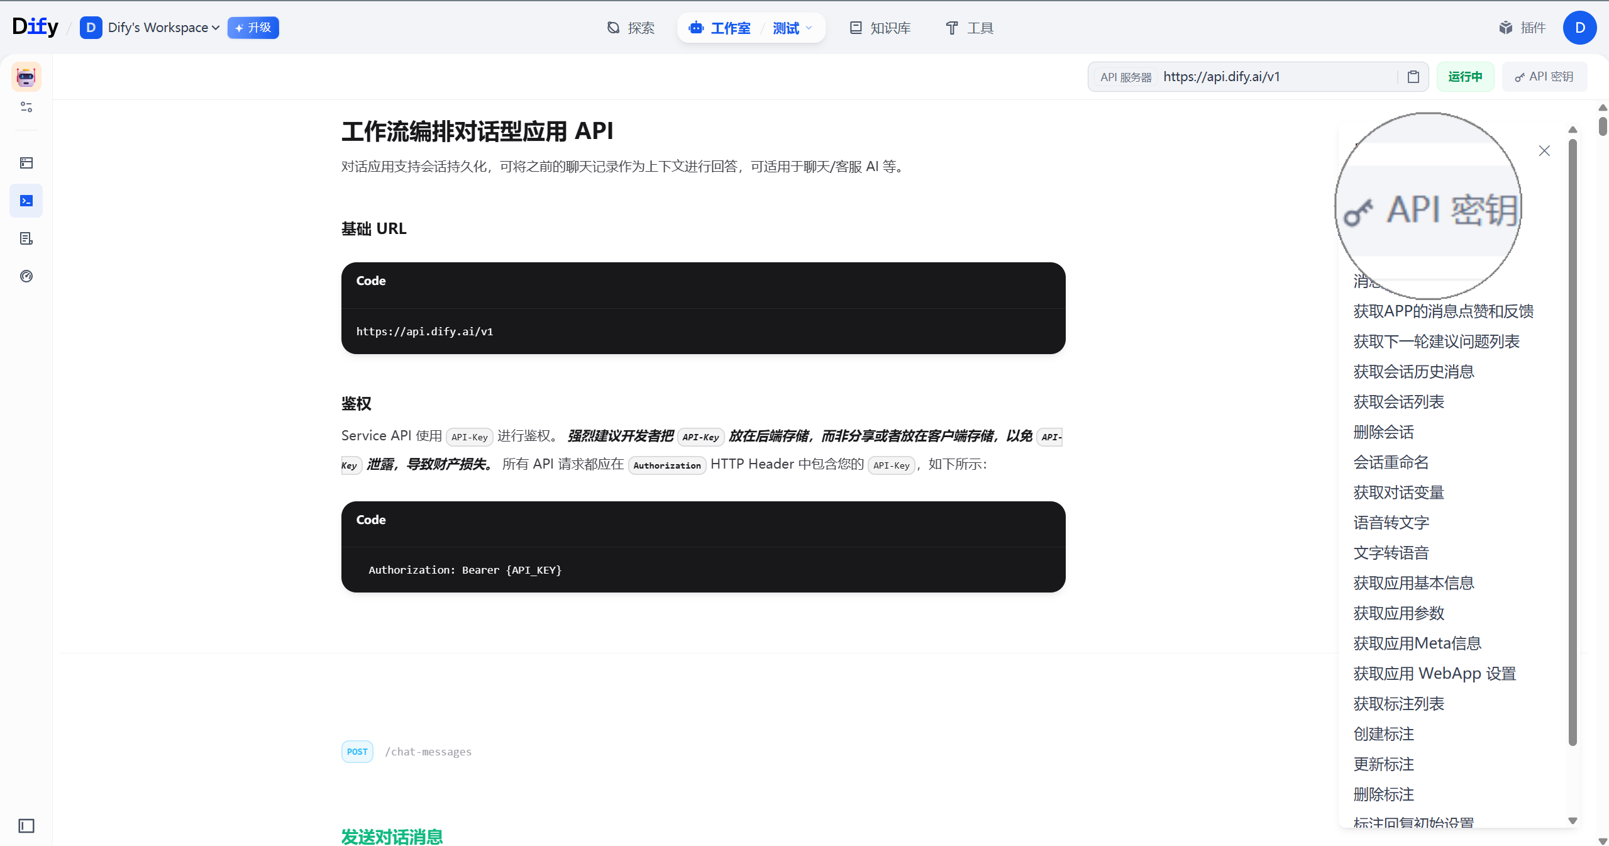Select the API access terminal icon
Viewport: 1609px width, 846px height.
pyautogui.click(x=26, y=201)
